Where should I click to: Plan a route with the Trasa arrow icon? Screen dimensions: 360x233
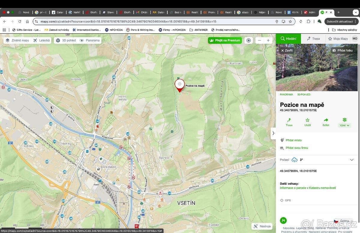click(289, 122)
